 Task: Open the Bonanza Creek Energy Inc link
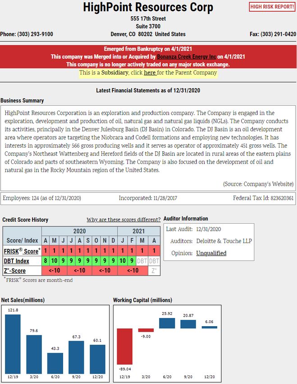coord(187,56)
